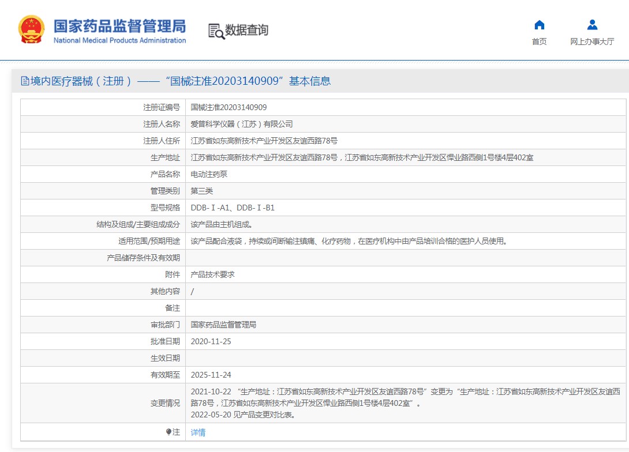Go to 首页 in the top navigation

(539, 42)
